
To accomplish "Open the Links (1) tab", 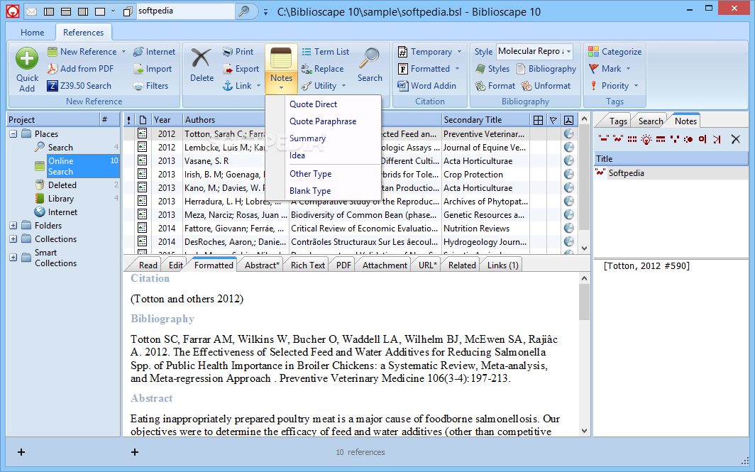I will point(502,265).
